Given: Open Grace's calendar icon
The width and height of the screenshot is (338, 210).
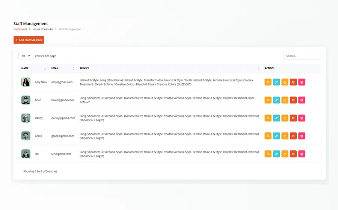Looking at the screenshot, I should [x=285, y=136].
